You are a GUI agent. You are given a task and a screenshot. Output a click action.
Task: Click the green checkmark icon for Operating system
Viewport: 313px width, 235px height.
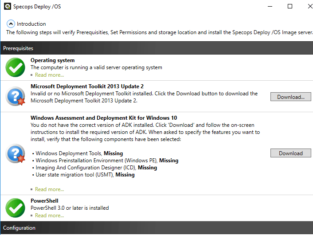[x=16, y=67]
